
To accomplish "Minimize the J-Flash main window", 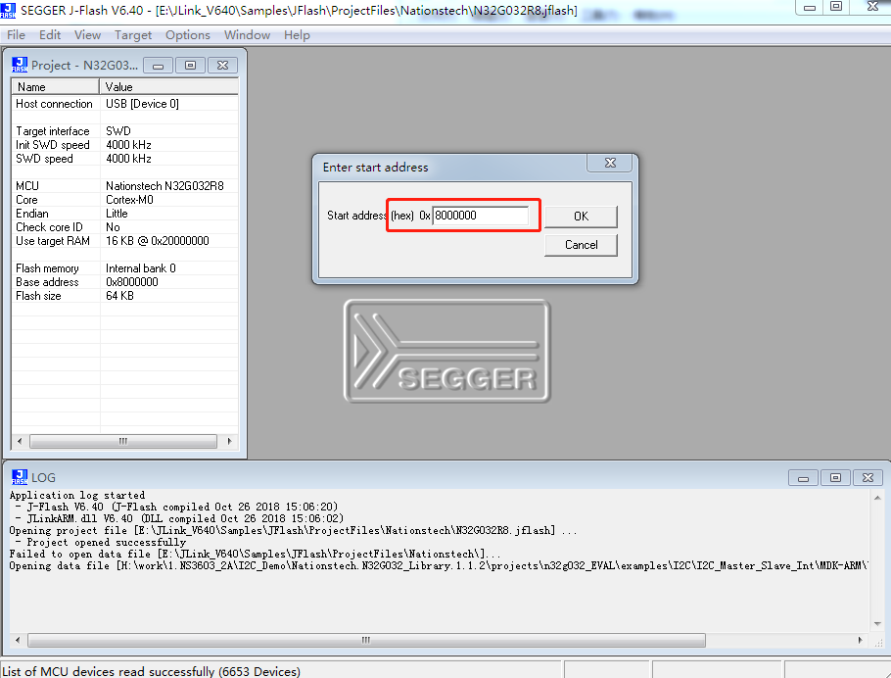I will click(810, 7).
